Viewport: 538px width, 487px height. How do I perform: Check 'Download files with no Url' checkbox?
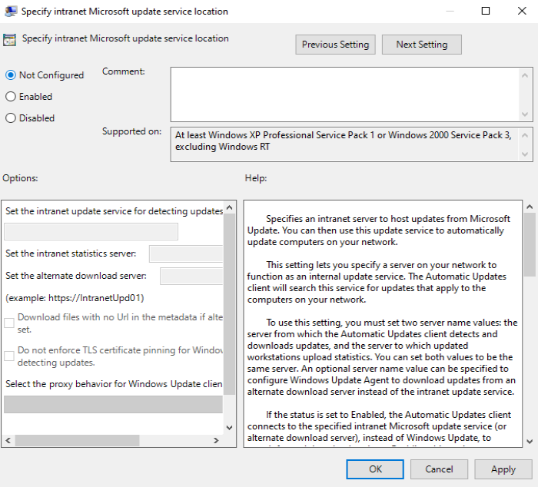pos(9,323)
